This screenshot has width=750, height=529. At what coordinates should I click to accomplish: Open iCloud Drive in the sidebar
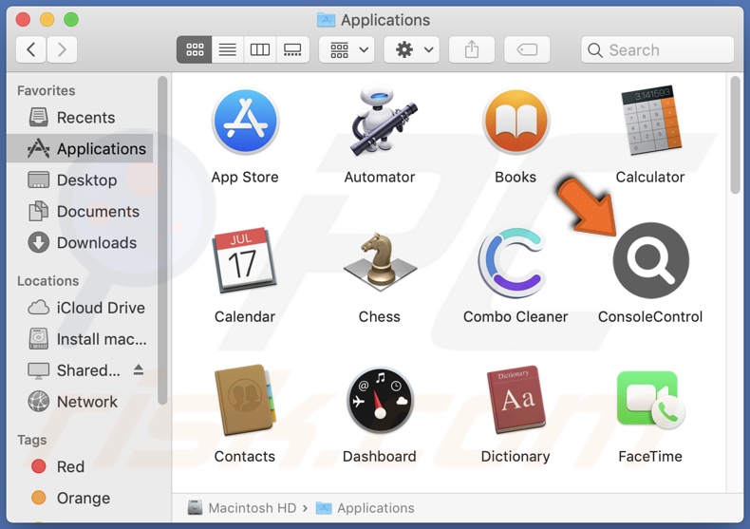(x=80, y=308)
